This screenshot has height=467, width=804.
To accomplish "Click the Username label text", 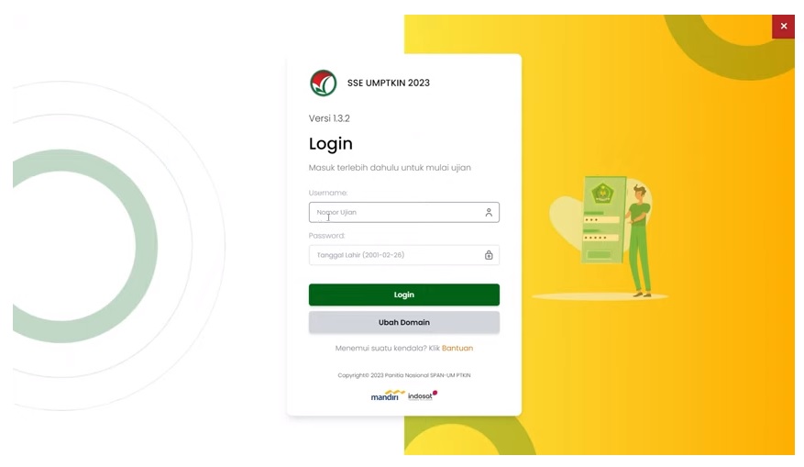I will coord(328,193).
